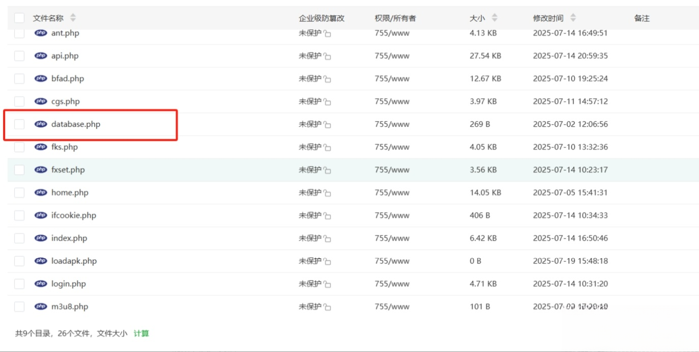
Task: Sort files using the 大小 column arrows
Action: click(493, 18)
